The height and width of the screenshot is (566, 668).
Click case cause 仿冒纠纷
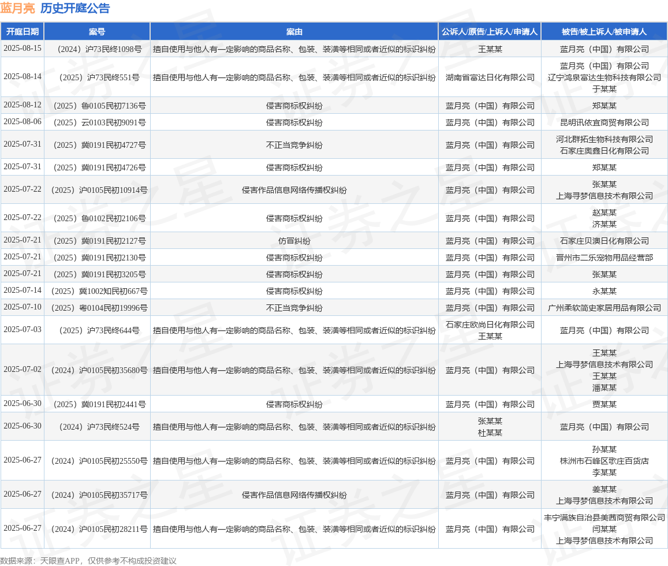coord(294,241)
